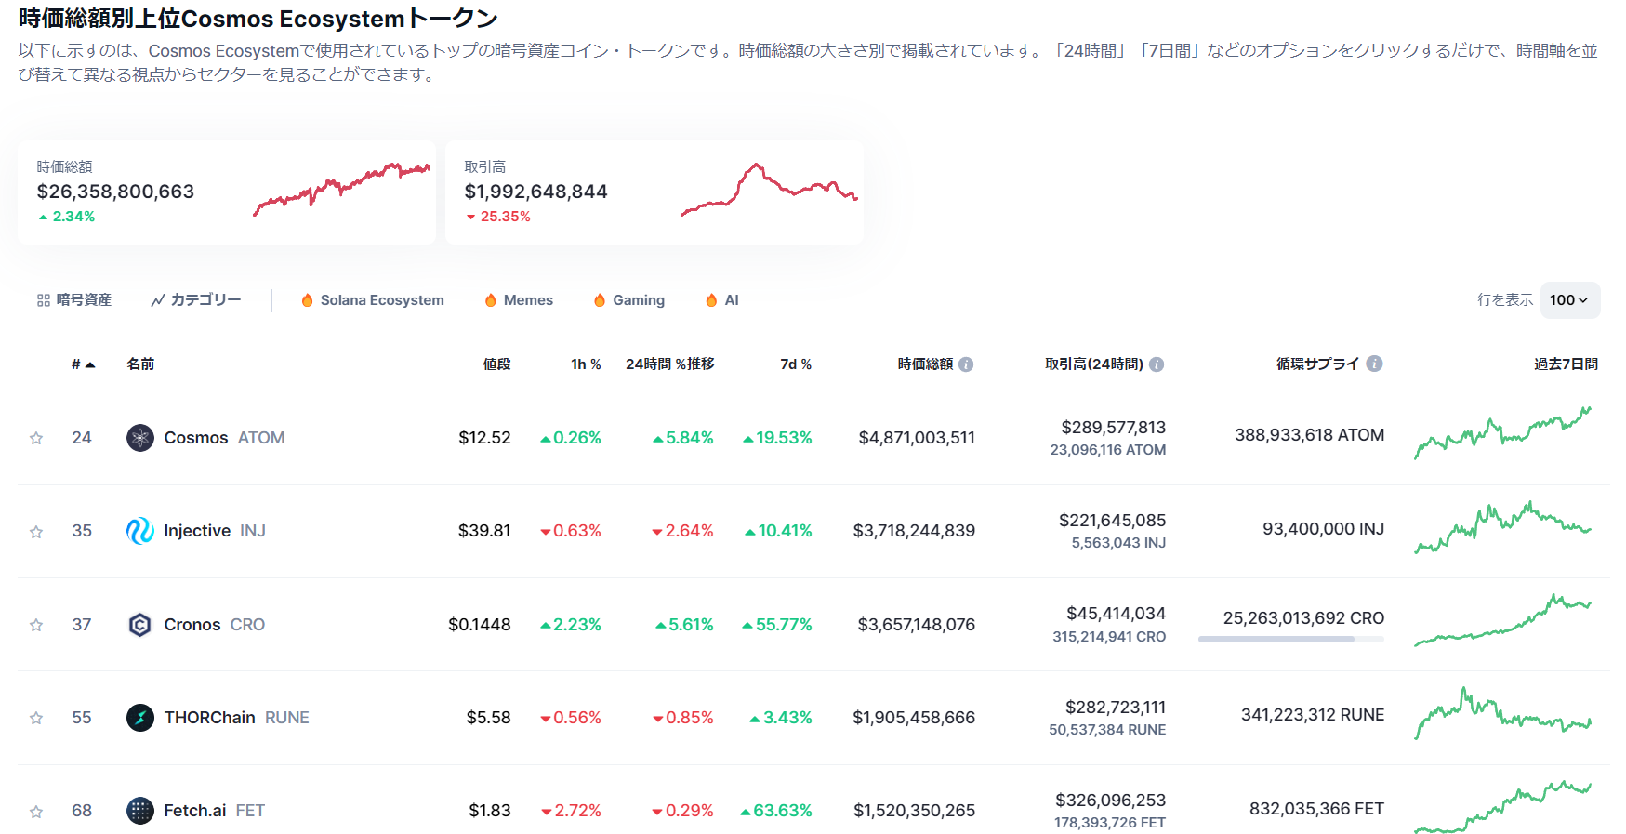Open the Solana Ecosystem category link
The height and width of the screenshot is (834, 1626).
[373, 300]
